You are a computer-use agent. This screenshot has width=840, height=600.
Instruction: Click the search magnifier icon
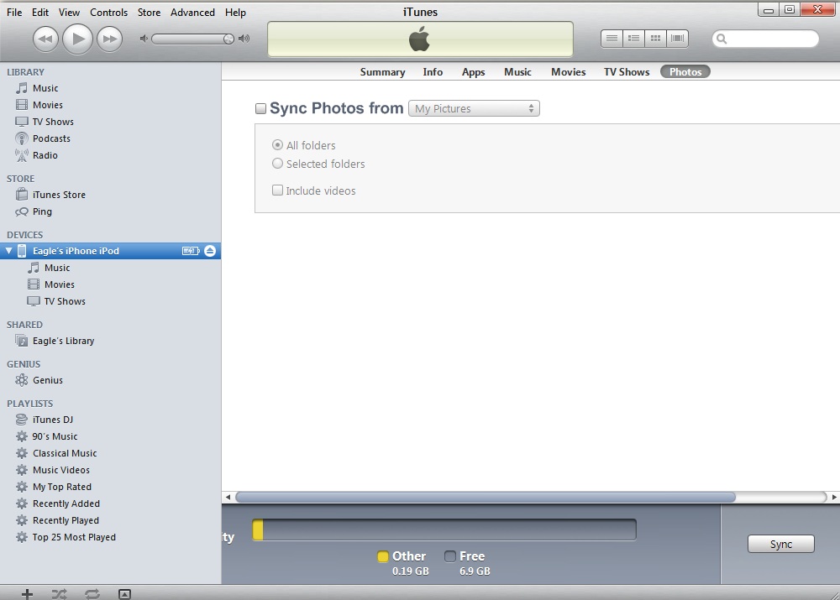point(722,39)
